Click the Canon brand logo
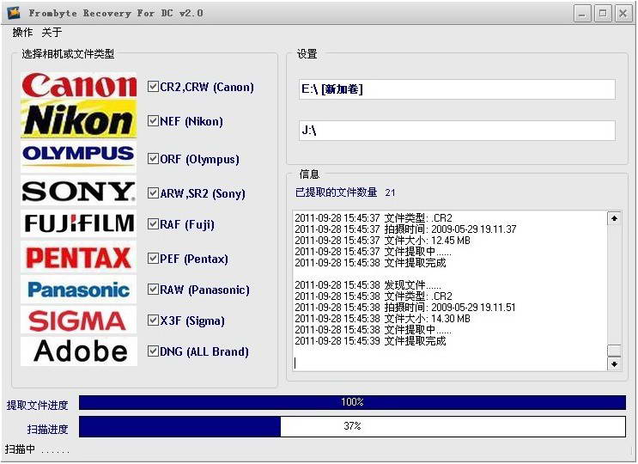This screenshot has height=464, width=638. pos(79,85)
